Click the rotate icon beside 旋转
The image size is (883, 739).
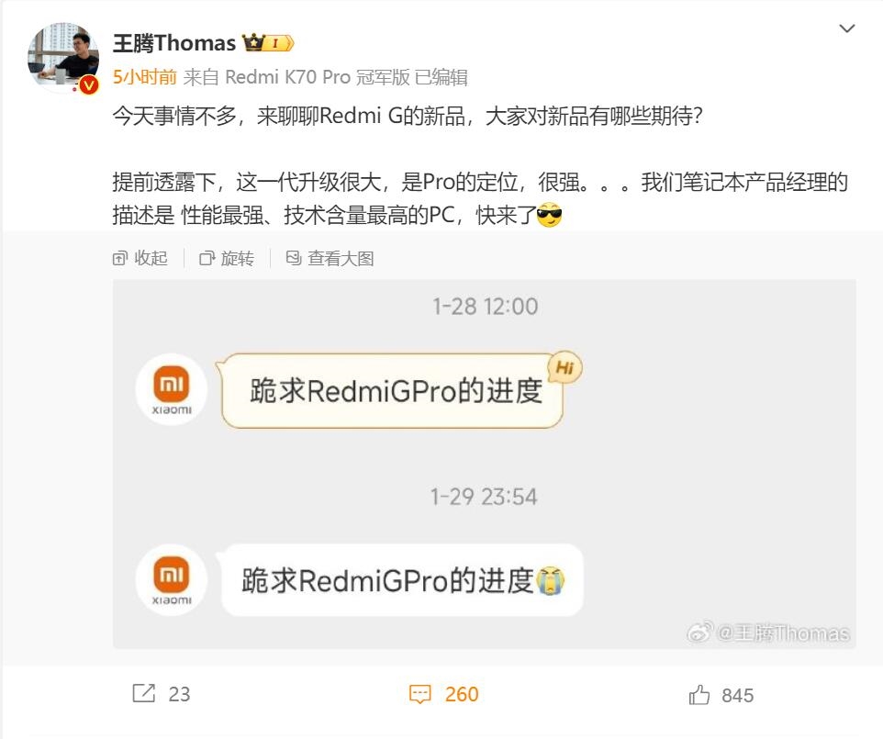207,259
